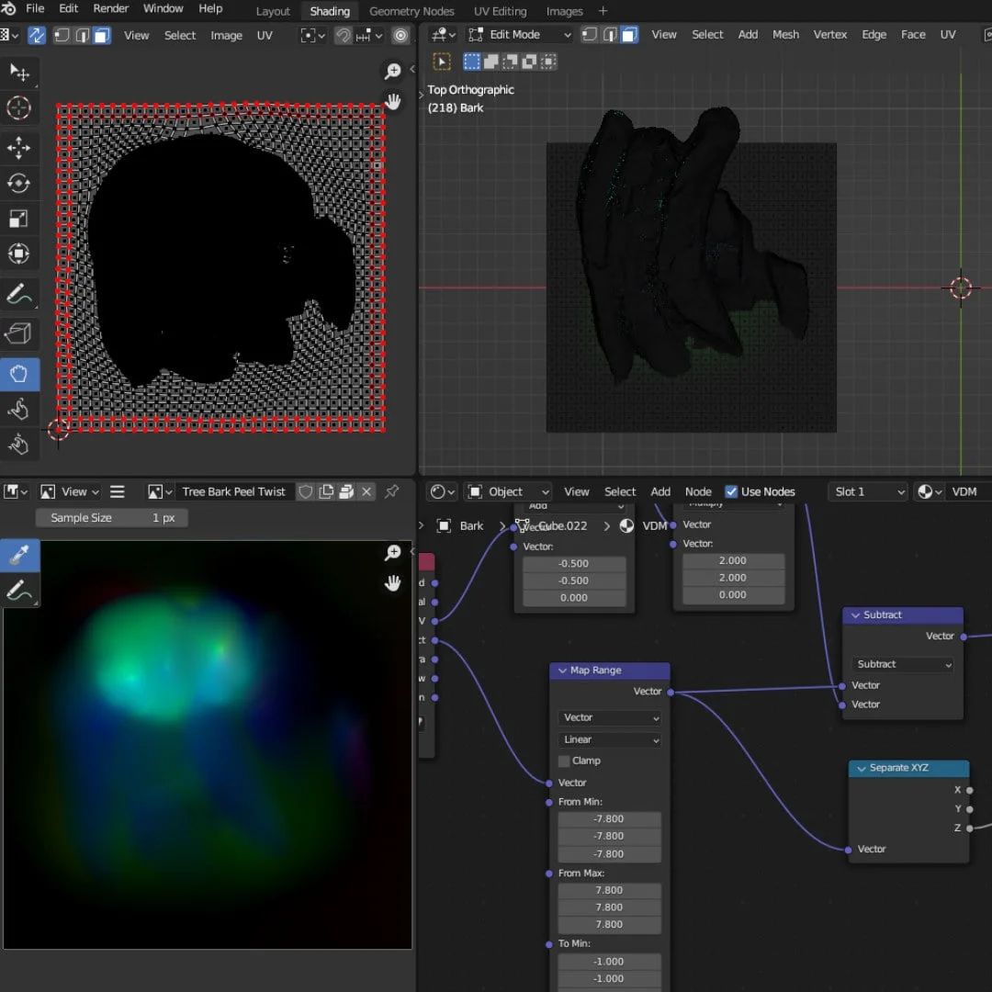Pick the eyedropper Sample tool

pyautogui.click(x=18, y=555)
